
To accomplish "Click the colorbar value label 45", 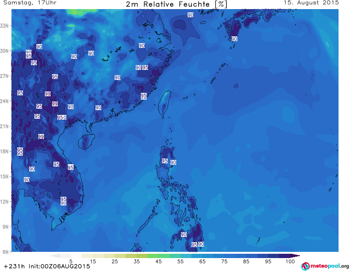I will click(159, 261).
